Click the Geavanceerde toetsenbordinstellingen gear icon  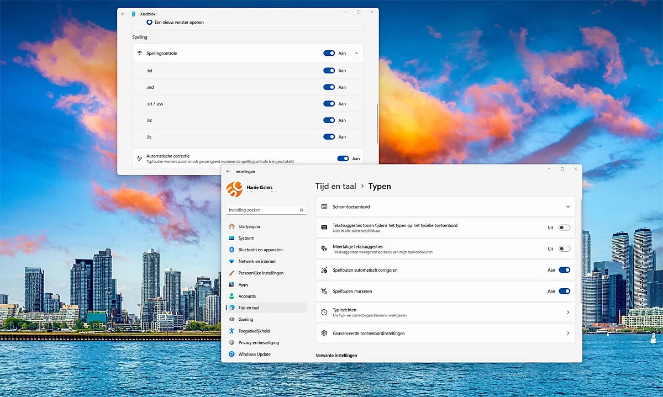[x=324, y=334]
